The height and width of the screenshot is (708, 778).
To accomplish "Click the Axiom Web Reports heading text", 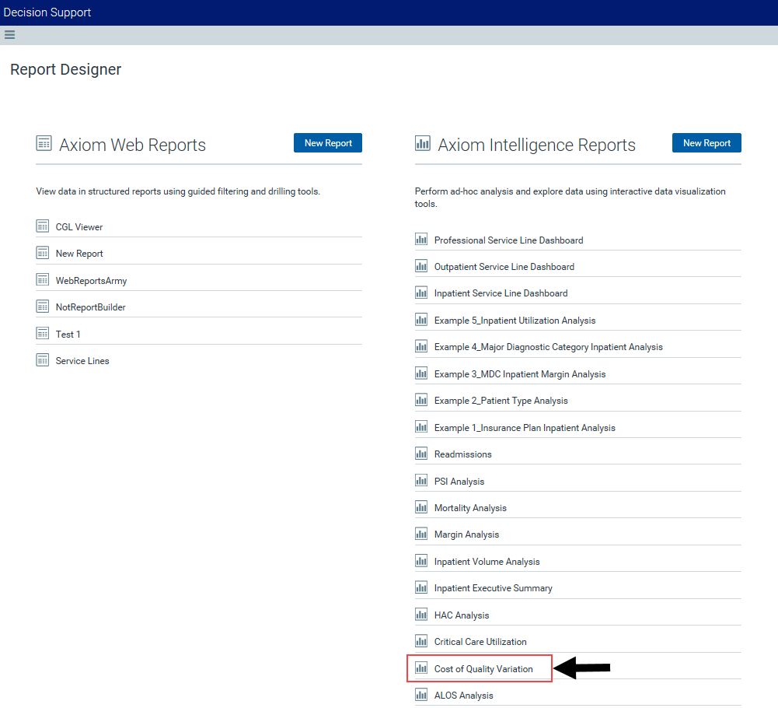I will 132,145.
